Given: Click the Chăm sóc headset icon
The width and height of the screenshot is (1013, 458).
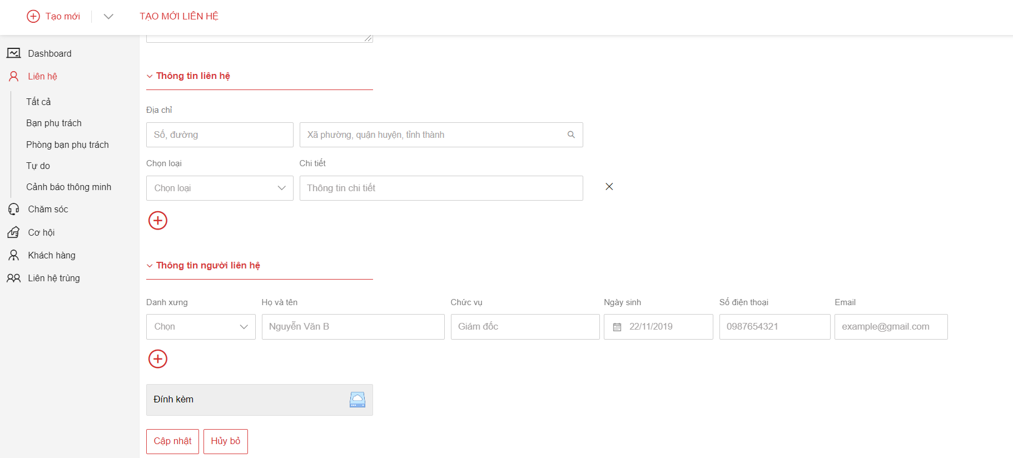Looking at the screenshot, I should click(14, 209).
